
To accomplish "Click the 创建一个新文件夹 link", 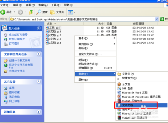I will 19,60.
